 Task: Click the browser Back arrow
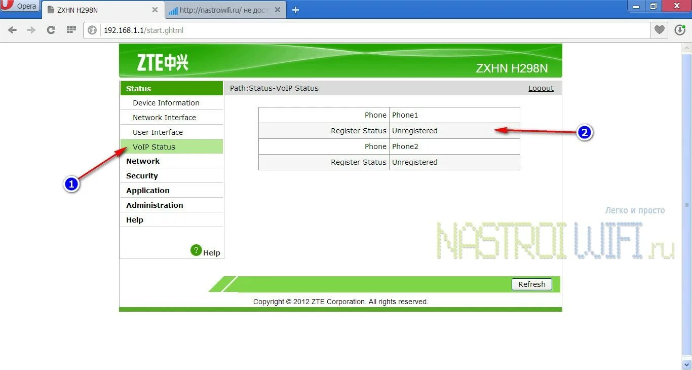(12, 30)
